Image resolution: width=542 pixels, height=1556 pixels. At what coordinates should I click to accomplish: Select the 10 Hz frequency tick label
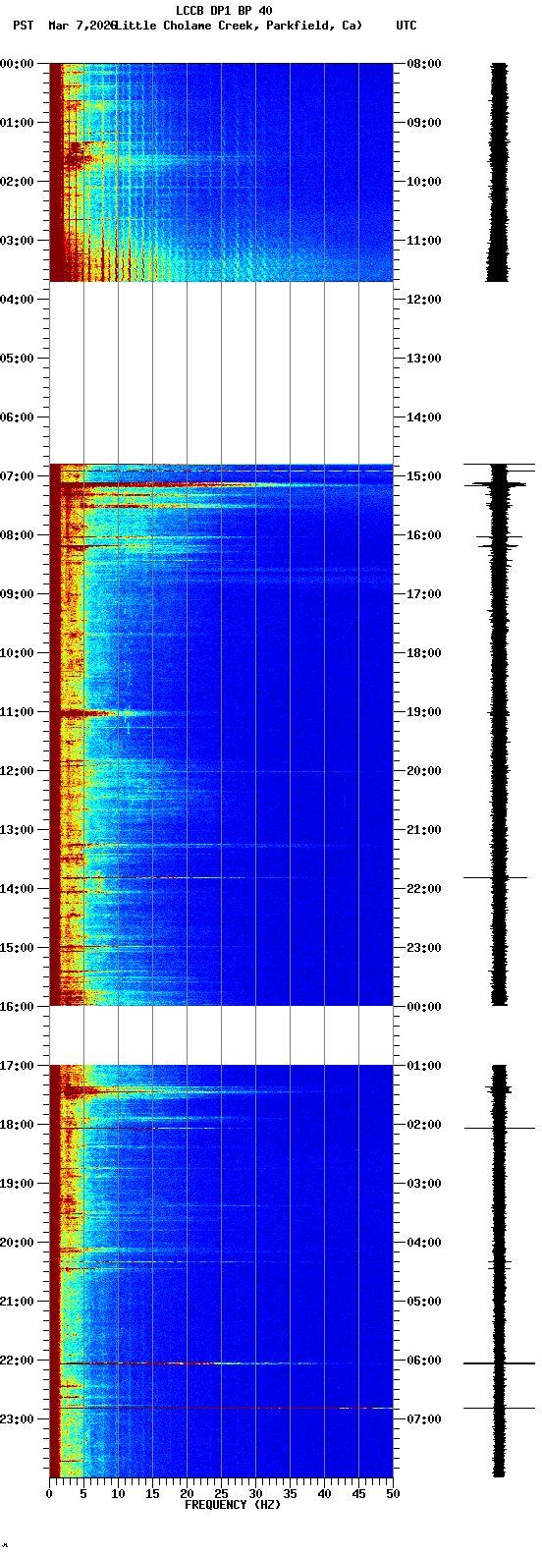tap(118, 1494)
